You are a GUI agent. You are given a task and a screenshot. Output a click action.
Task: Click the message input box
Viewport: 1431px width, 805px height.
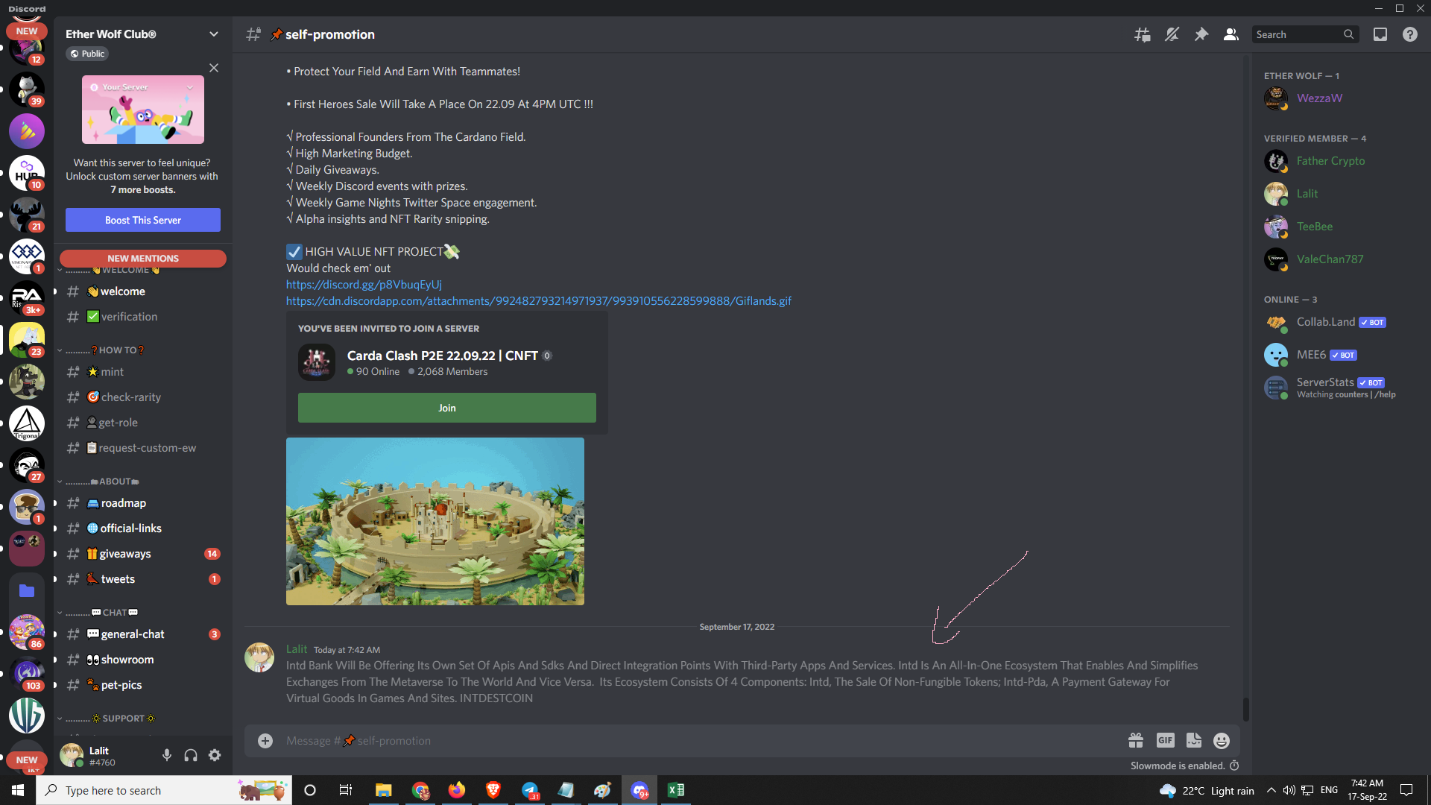click(x=701, y=741)
